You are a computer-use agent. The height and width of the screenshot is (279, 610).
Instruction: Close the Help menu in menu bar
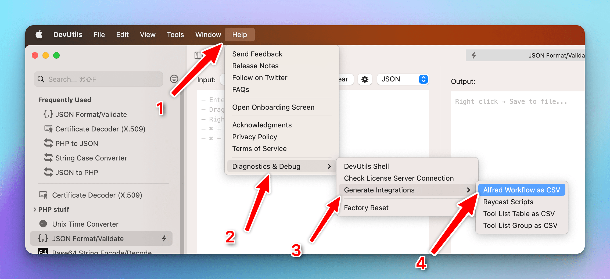click(239, 35)
